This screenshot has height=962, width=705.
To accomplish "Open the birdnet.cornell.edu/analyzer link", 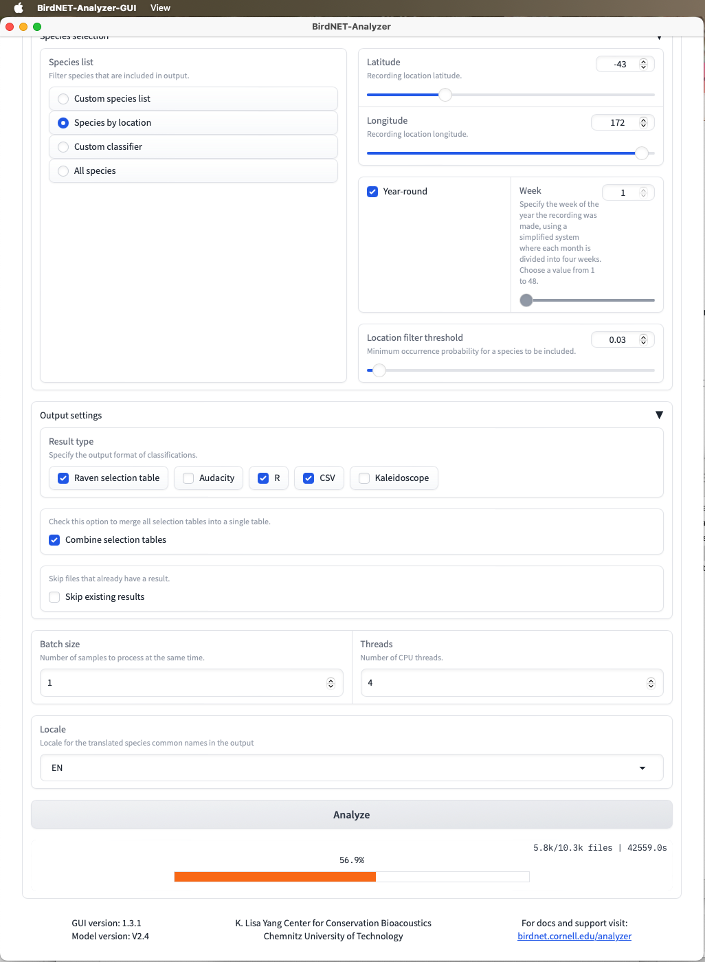I will pos(574,937).
